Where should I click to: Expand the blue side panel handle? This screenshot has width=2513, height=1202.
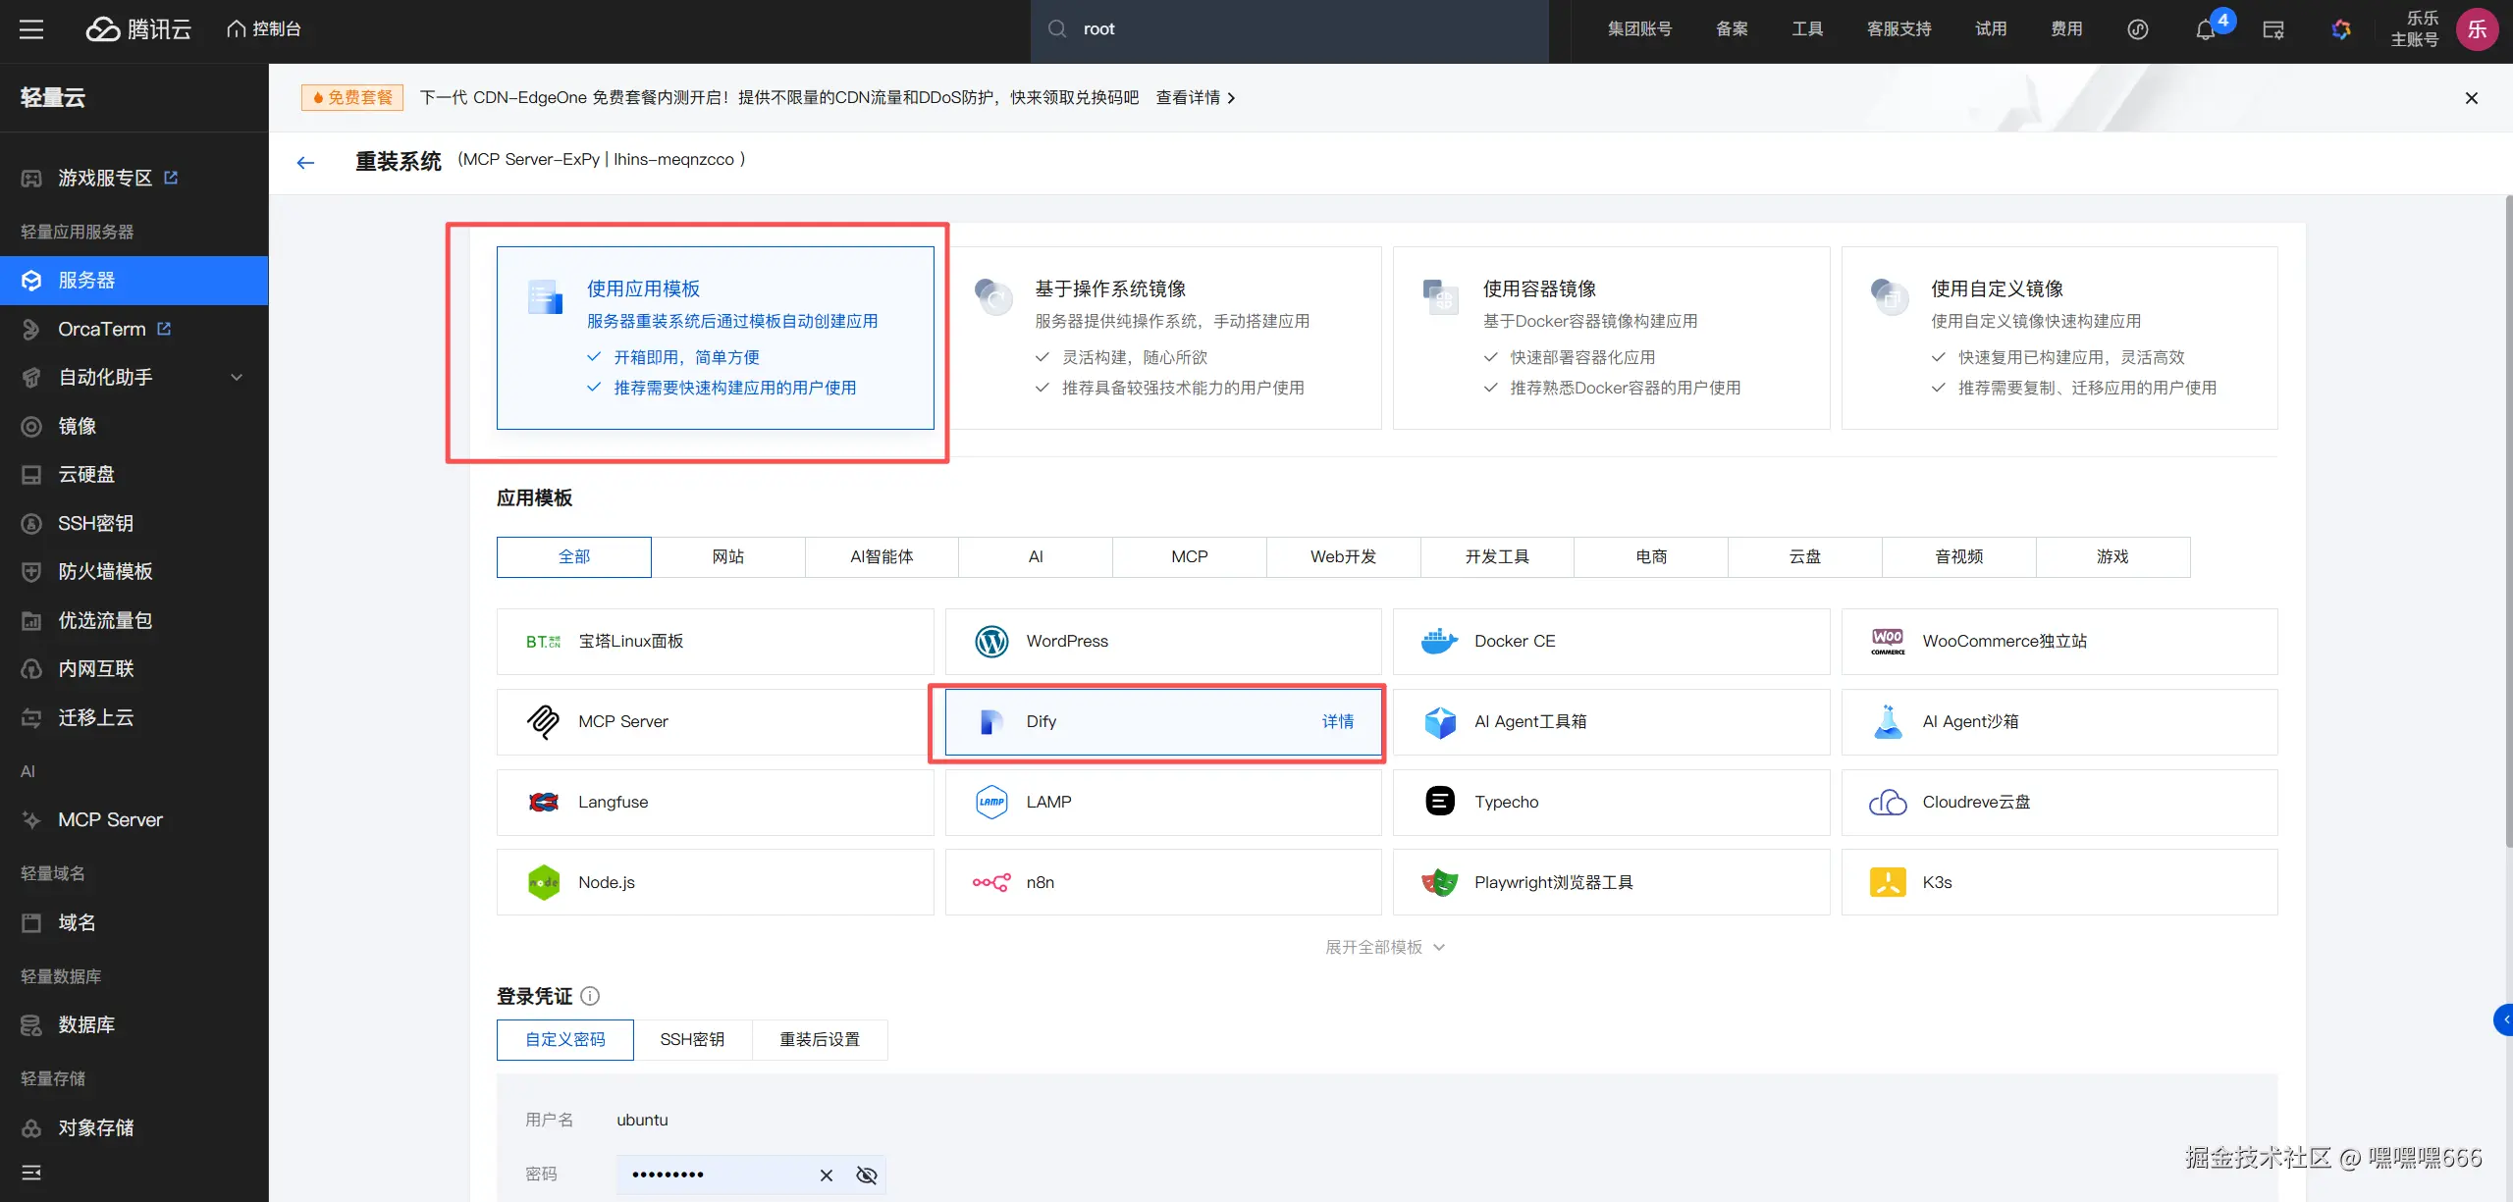click(x=2503, y=1020)
